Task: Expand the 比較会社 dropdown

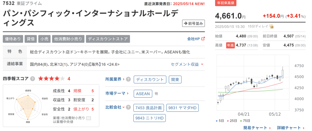Action: point(115,107)
